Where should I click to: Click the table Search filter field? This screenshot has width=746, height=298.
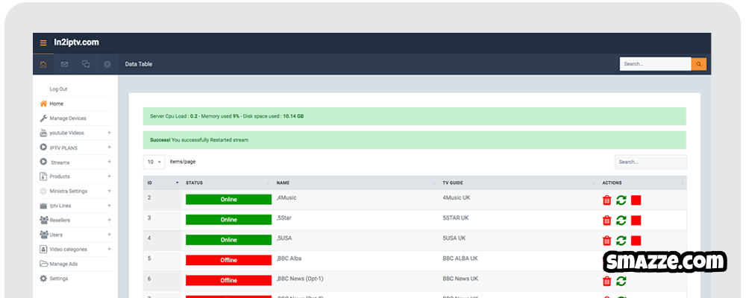pos(651,162)
